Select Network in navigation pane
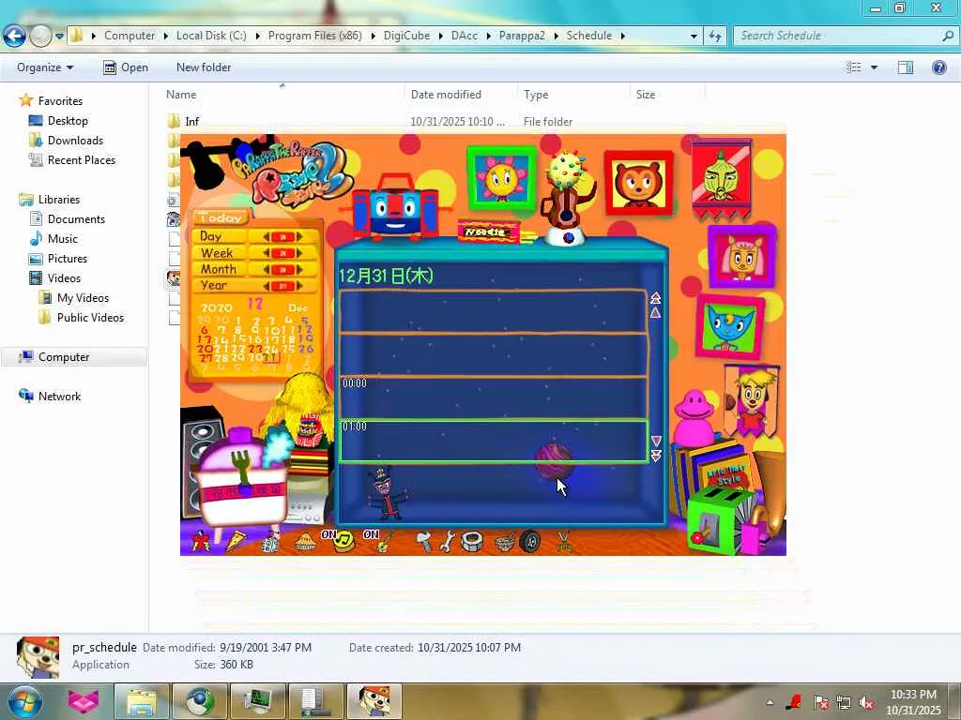The height and width of the screenshot is (720, 961). (59, 397)
